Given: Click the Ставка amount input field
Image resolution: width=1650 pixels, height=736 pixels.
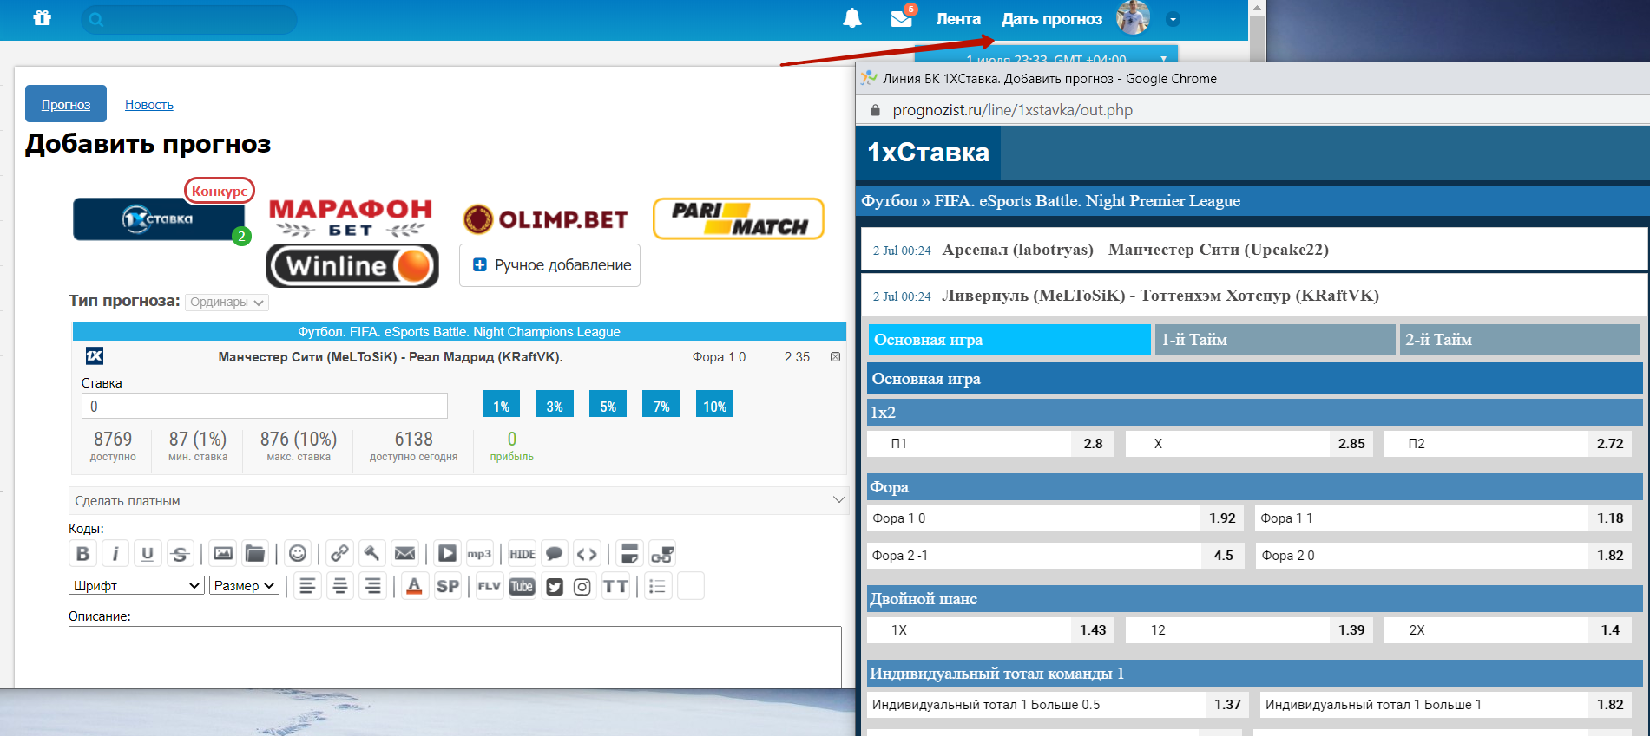Looking at the screenshot, I should (x=265, y=406).
